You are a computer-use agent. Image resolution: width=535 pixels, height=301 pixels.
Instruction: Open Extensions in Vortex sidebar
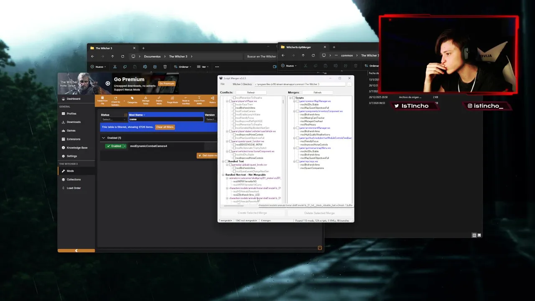click(74, 139)
